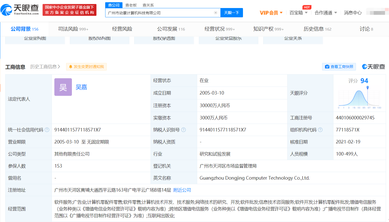The image size is (389, 222).
Task: Click the help icon beside 统一社会信用代码
Action: point(47,130)
